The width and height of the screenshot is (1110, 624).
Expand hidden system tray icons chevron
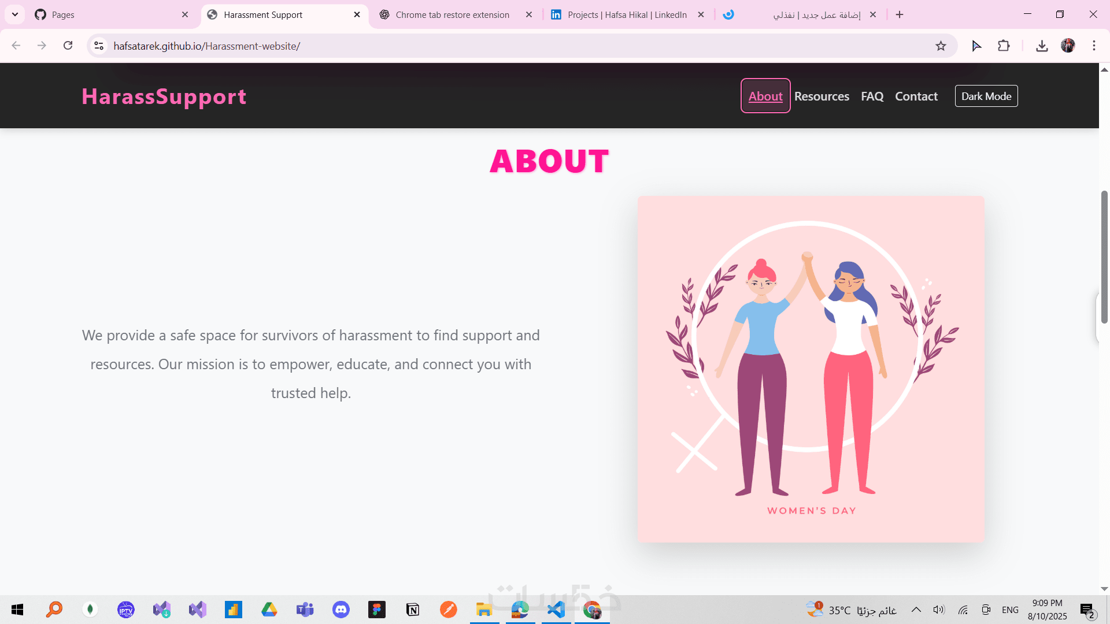(x=916, y=610)
